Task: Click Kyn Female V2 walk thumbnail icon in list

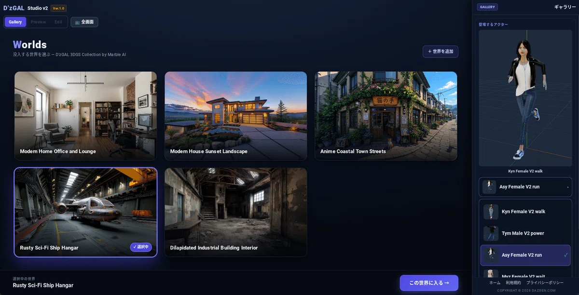Action: pos(491,212)
